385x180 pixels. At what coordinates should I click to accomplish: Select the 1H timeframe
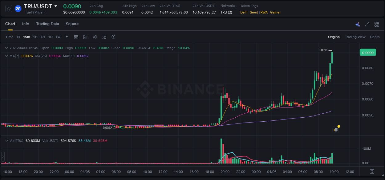point(35,37)
